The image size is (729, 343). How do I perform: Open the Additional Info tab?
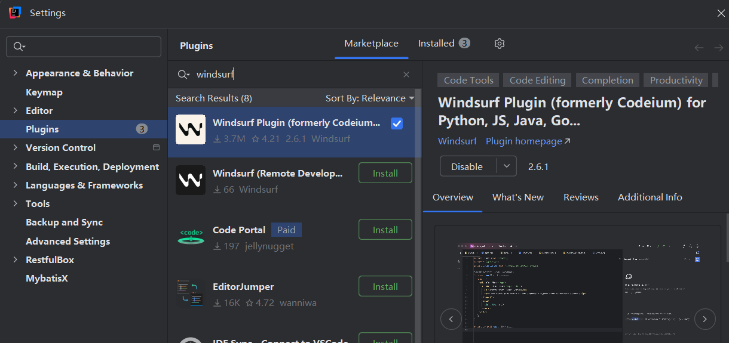tap(650, 197)
